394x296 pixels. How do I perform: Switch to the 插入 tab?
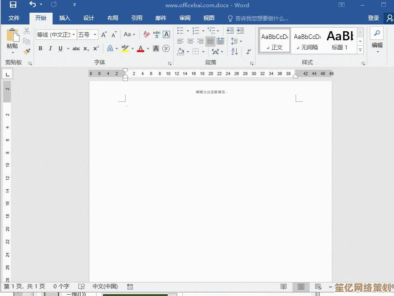[64, 18]
